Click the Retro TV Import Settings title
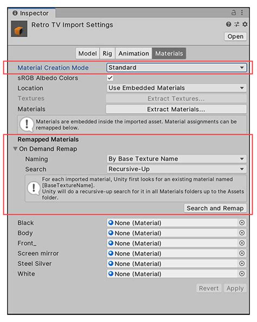The image size is (257, 322). (72, 25)
